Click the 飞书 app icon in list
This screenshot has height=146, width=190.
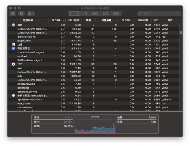coord(13,64)
